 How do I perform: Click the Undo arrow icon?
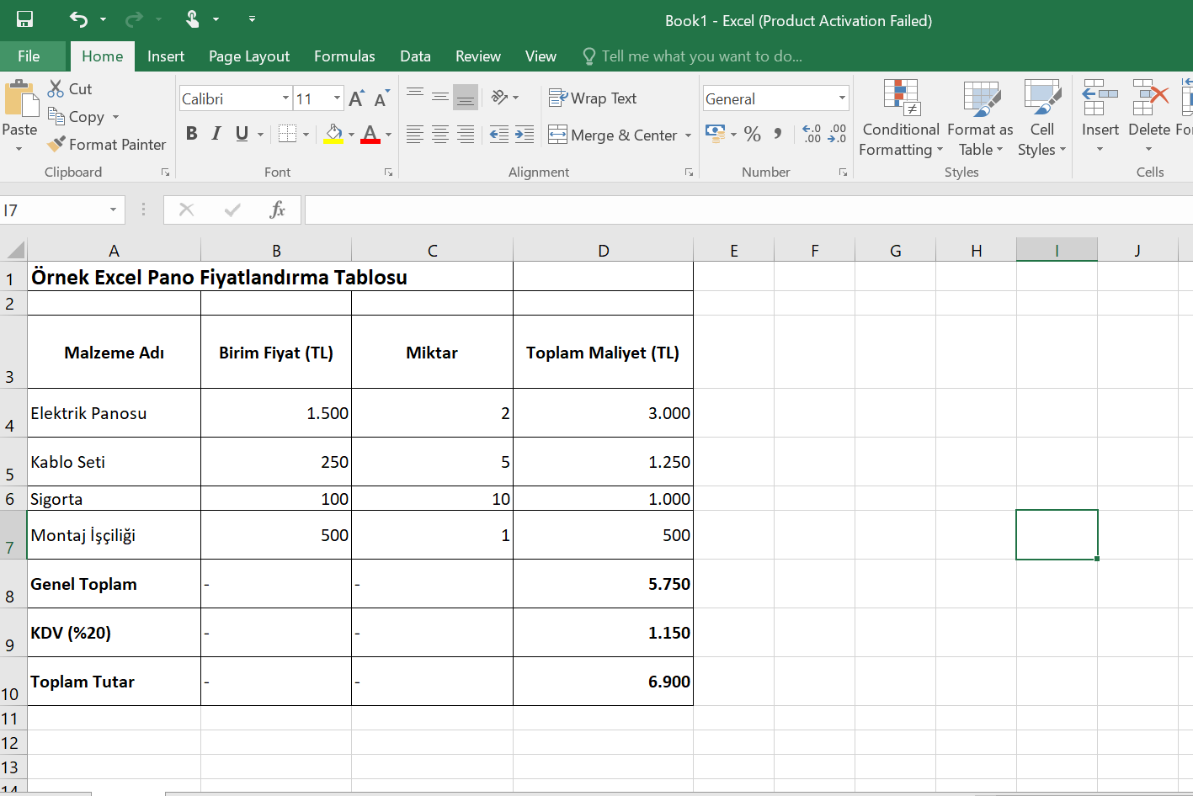pyautogui.click(x=78, y=19)
